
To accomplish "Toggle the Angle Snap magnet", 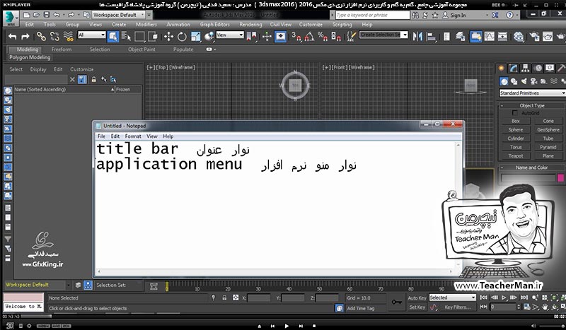I will [x=309, y=36].
